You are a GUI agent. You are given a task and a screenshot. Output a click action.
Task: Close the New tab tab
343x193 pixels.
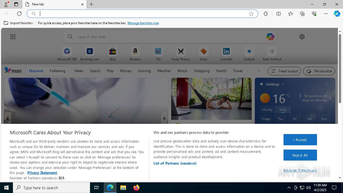pyautogui.click(x=82, y=4)
